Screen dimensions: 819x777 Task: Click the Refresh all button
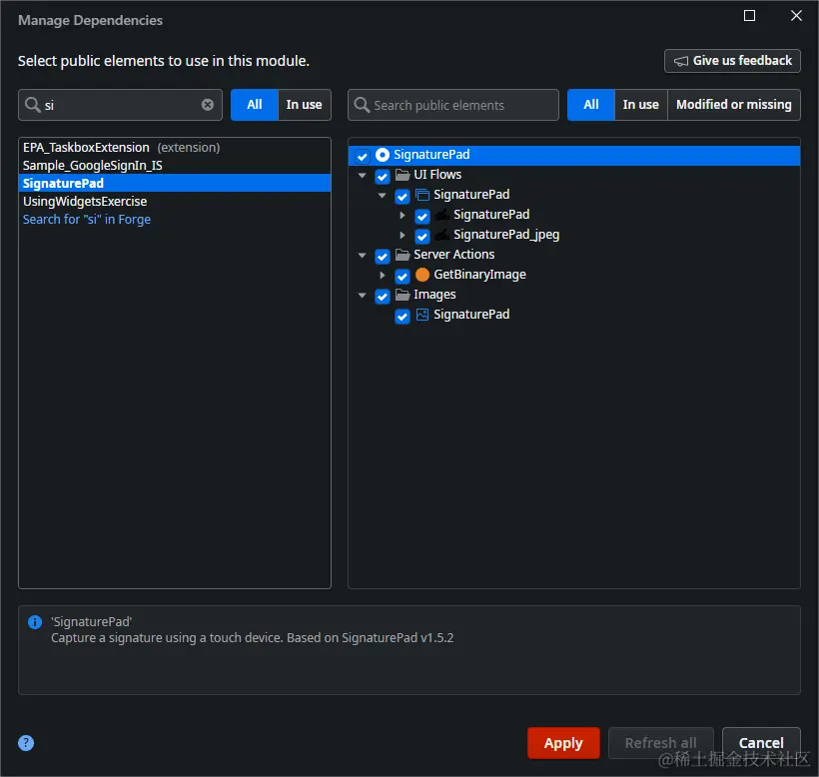[660, 743]
